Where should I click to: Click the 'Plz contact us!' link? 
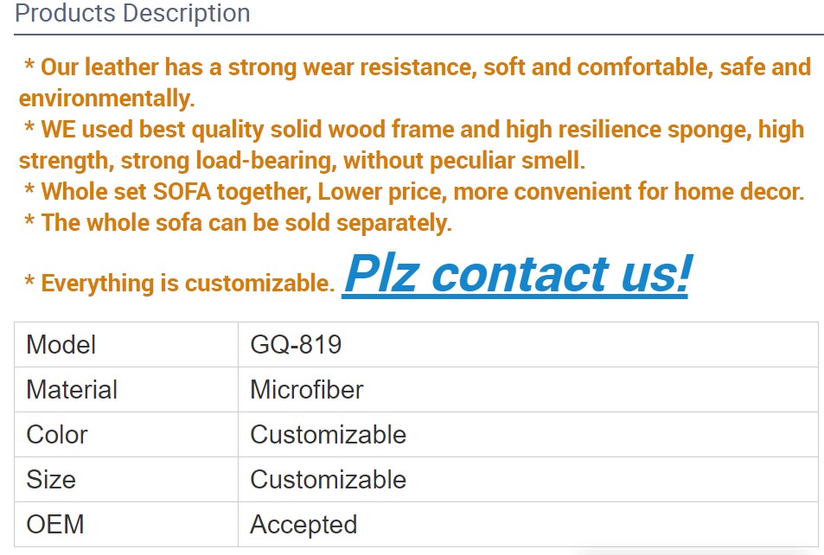(517, 274)
